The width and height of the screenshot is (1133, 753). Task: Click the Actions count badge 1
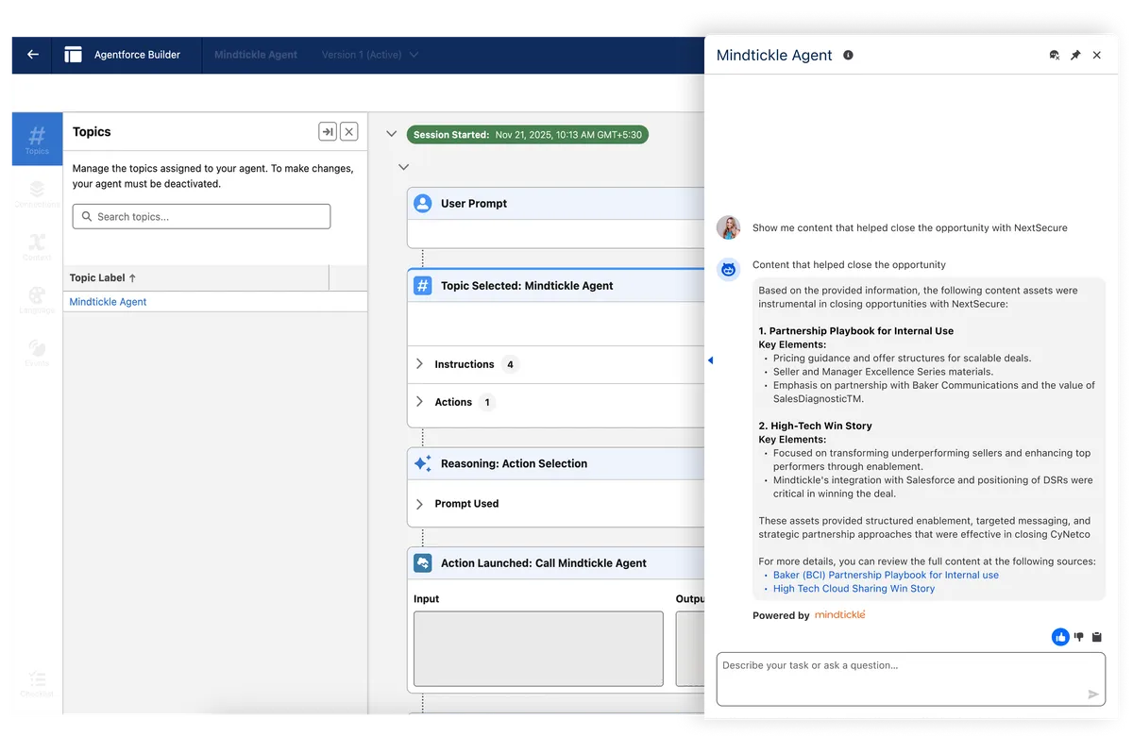tap(487, 402)
